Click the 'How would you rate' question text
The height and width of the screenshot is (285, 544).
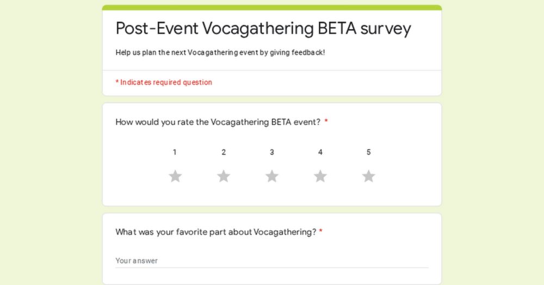218,122
